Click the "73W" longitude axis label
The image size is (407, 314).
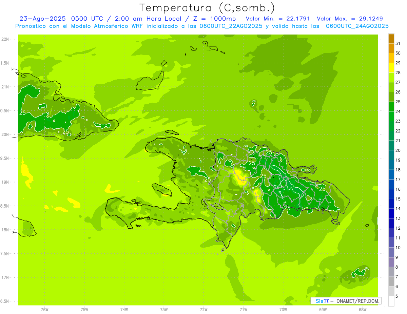point(164,310)
